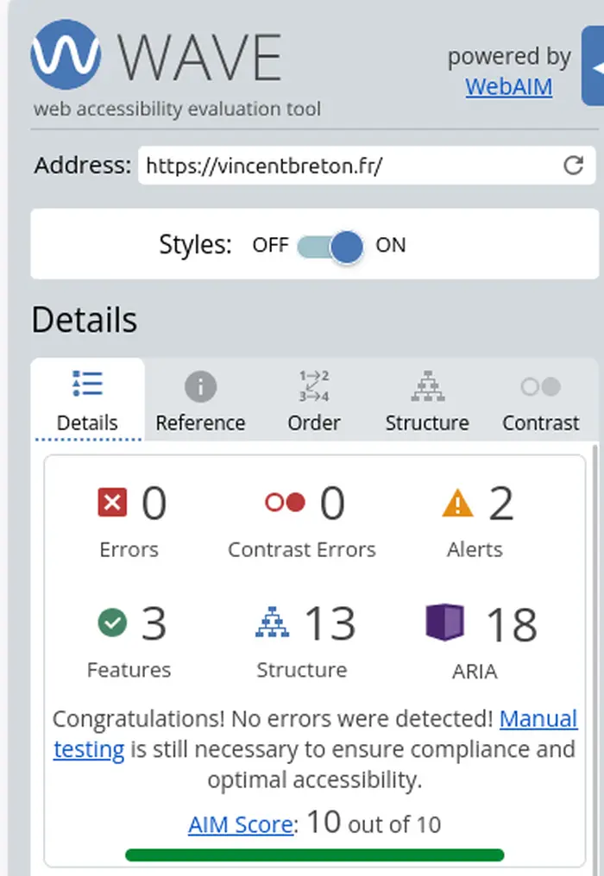Click the 'Details' heading text
This screenshot has width=604, height=876.
point(85,320)
